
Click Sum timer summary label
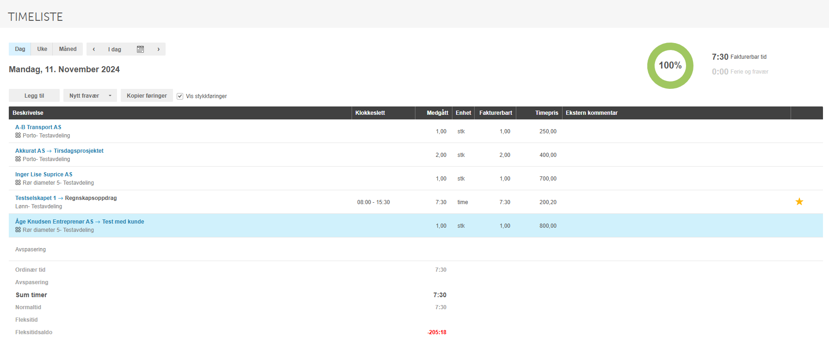(31, 295)
